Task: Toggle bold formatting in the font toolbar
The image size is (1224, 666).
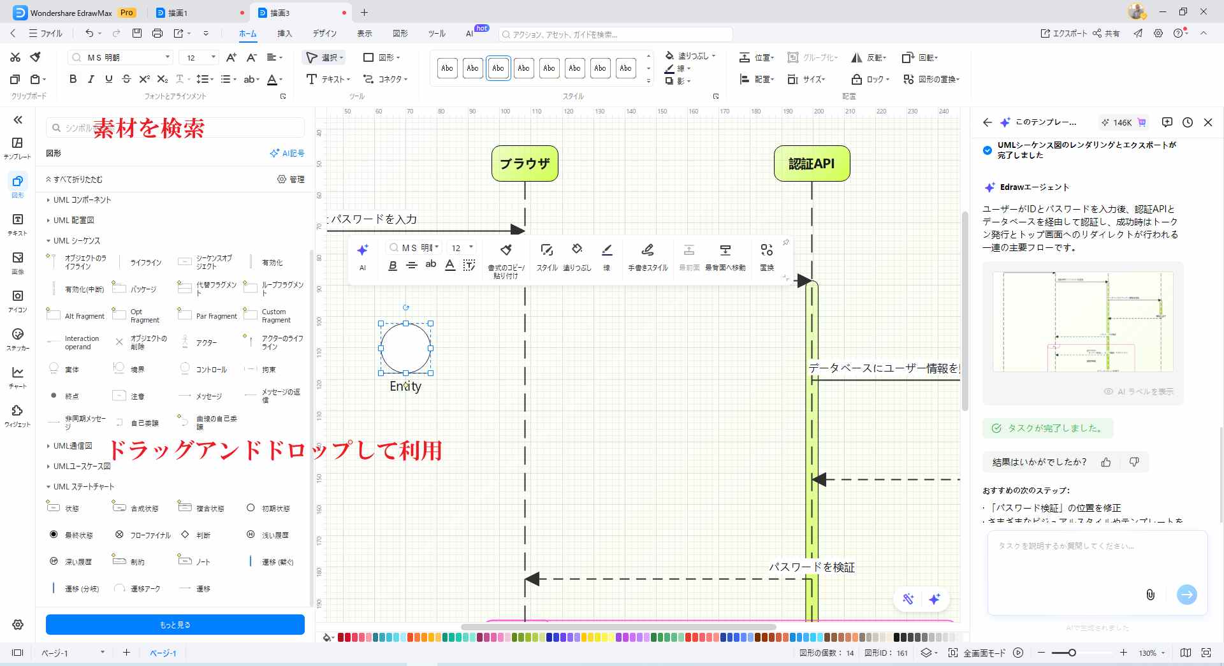Action: click(x=73, y=79)
